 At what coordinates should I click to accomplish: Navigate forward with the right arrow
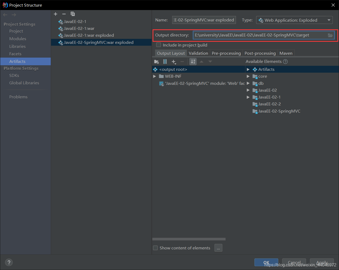[x=14, y=15]
